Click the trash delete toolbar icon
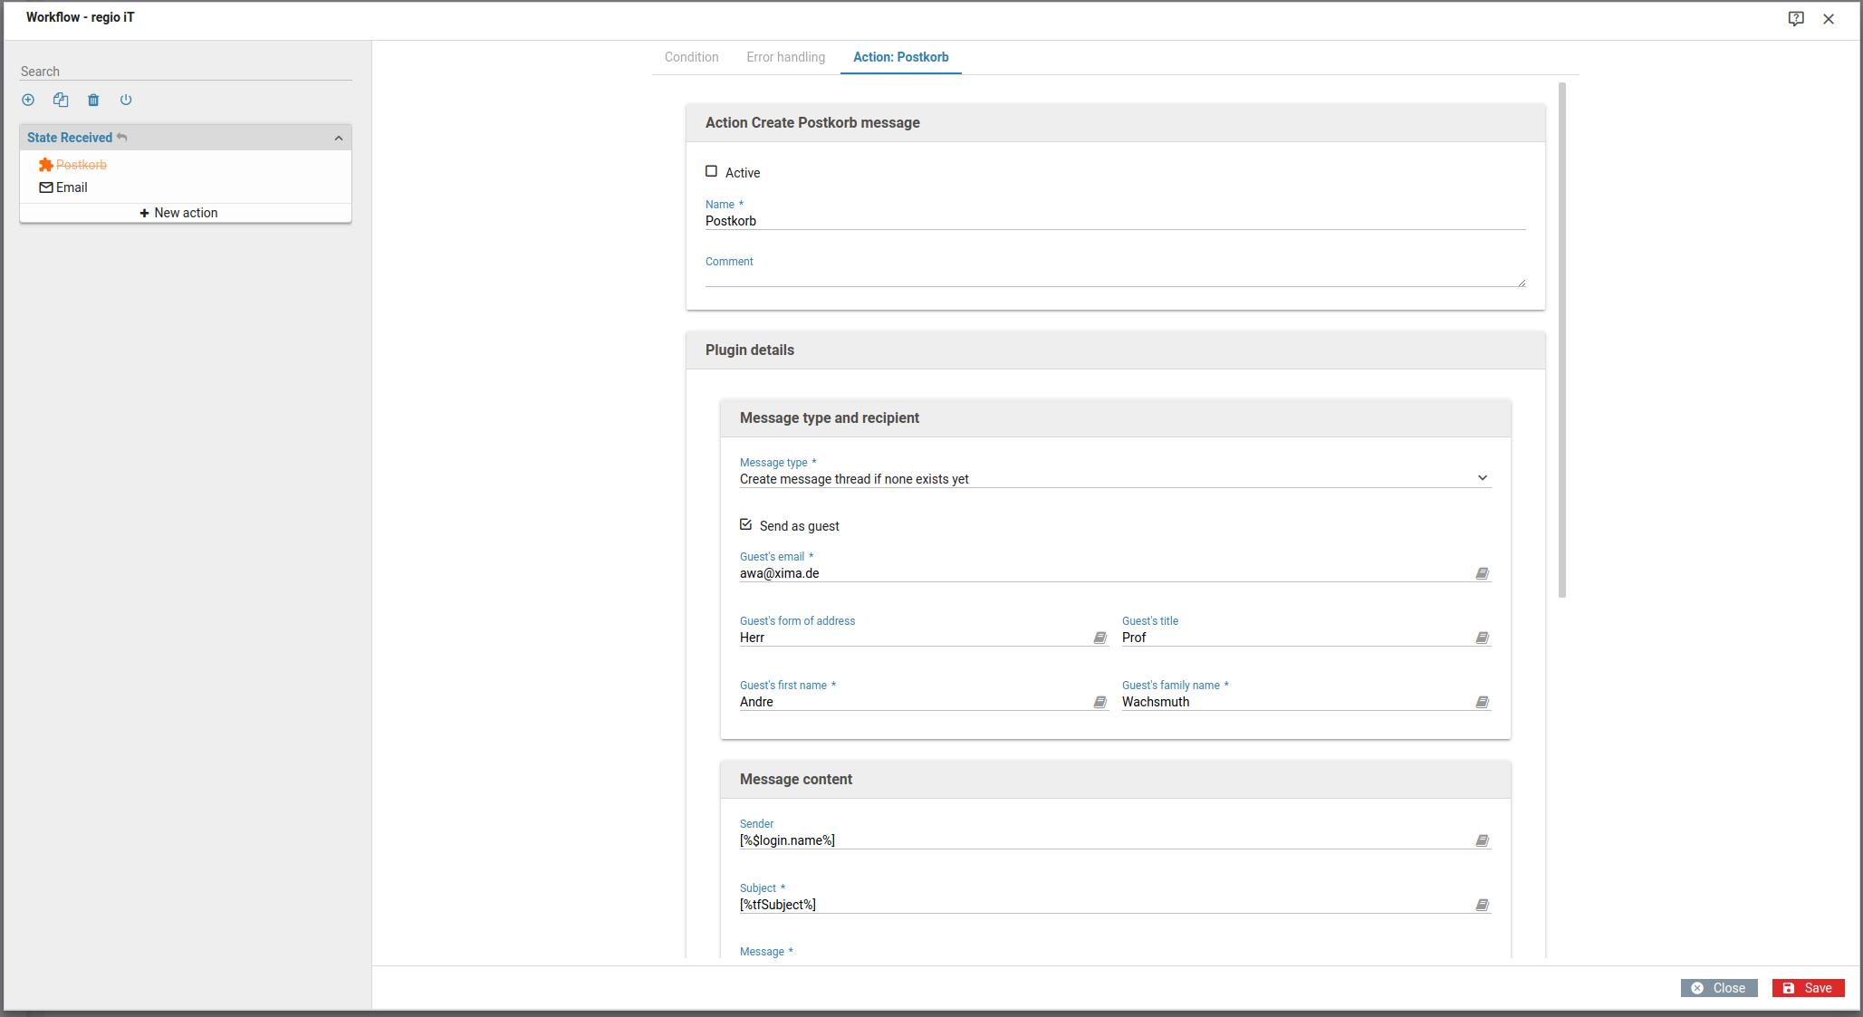The height and width of the screenshot is (1017, 1863). tap(93, 100)
